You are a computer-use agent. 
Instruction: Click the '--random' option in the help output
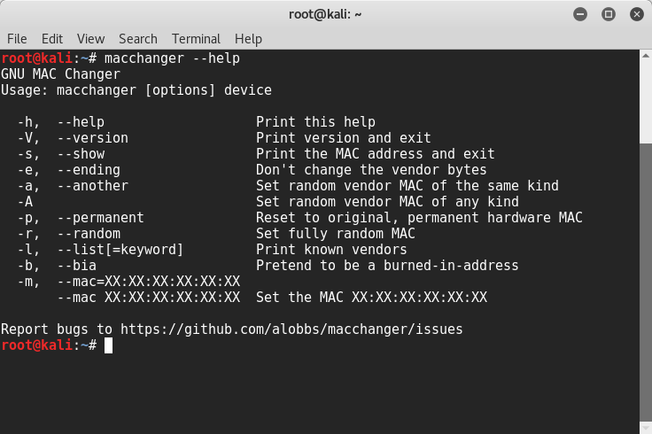(x=89, y=234)
